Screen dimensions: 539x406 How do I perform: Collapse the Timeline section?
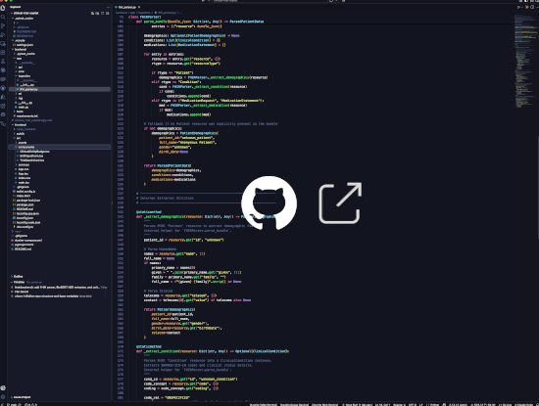point(19,282)
